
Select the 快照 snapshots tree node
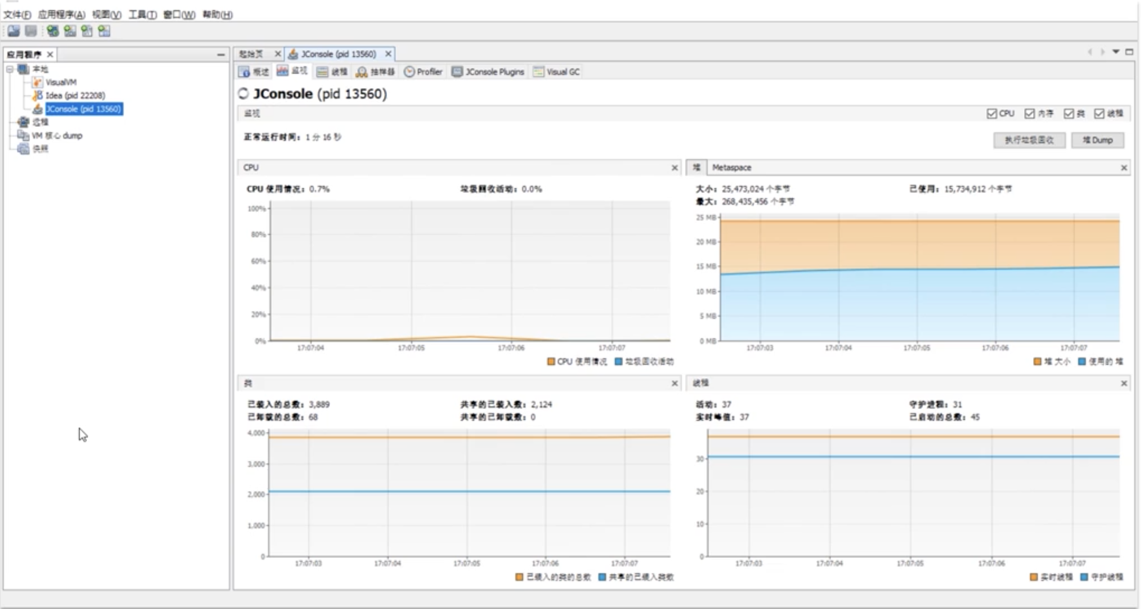tap(40, 149)
